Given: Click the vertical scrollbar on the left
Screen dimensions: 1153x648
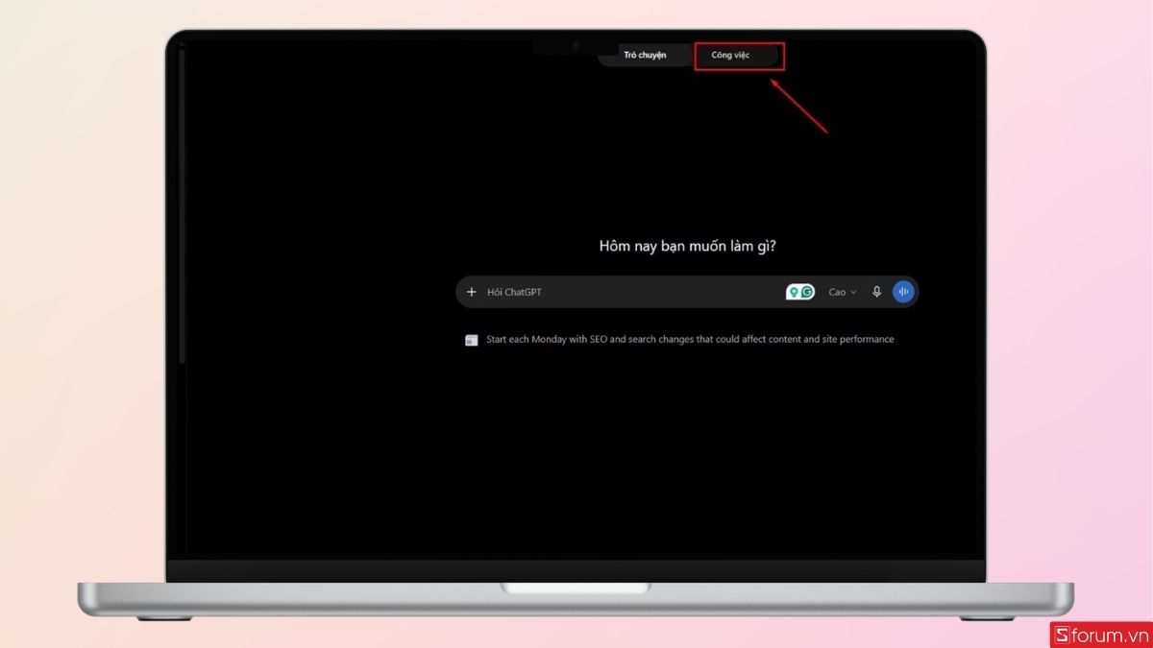Looking at the screenshot, I should pos(181,206).
